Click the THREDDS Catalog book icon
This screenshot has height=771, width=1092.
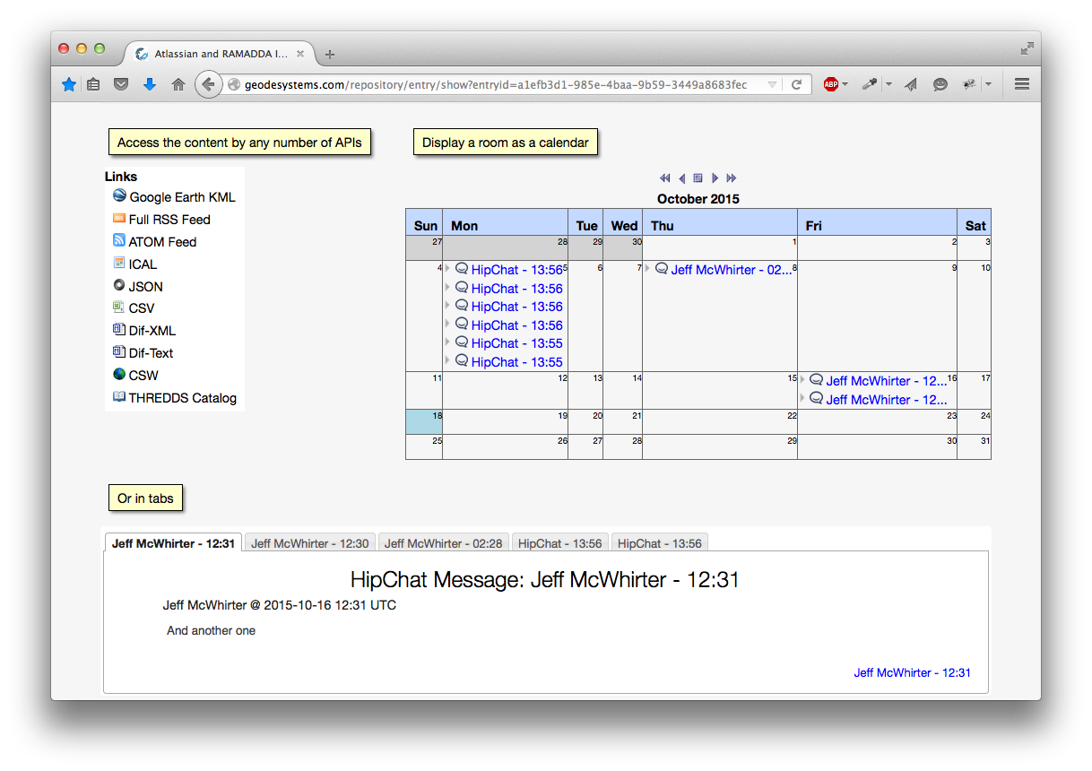coord(119,396)
